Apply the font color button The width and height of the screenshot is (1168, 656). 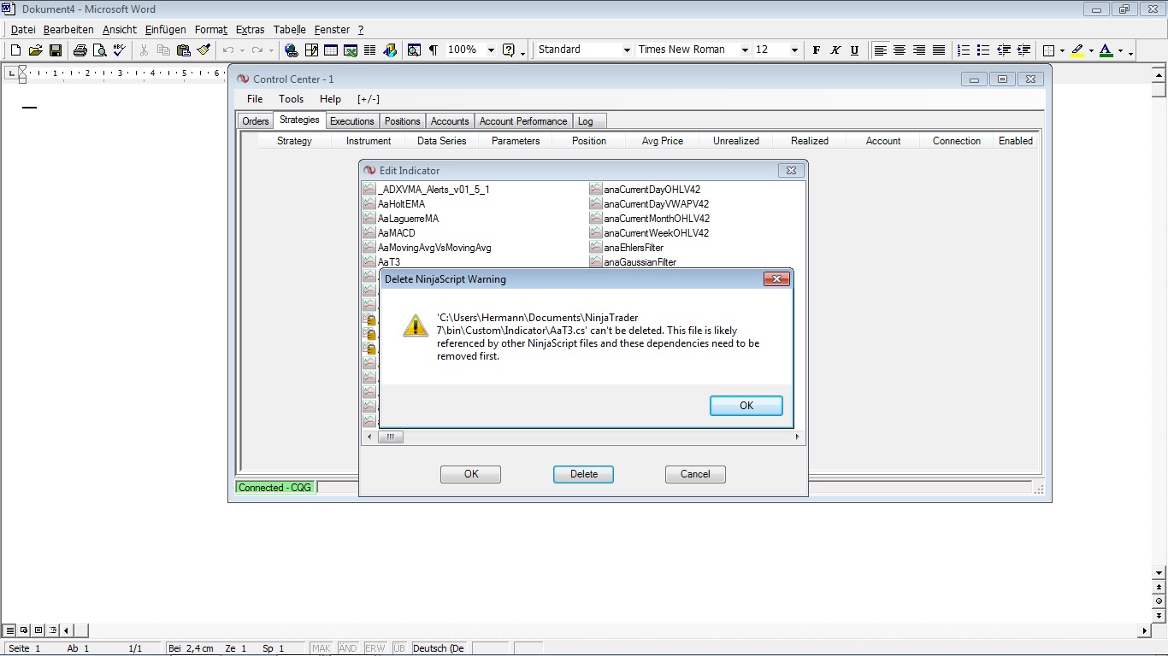pyautogui.click(x=1106, y=50)
